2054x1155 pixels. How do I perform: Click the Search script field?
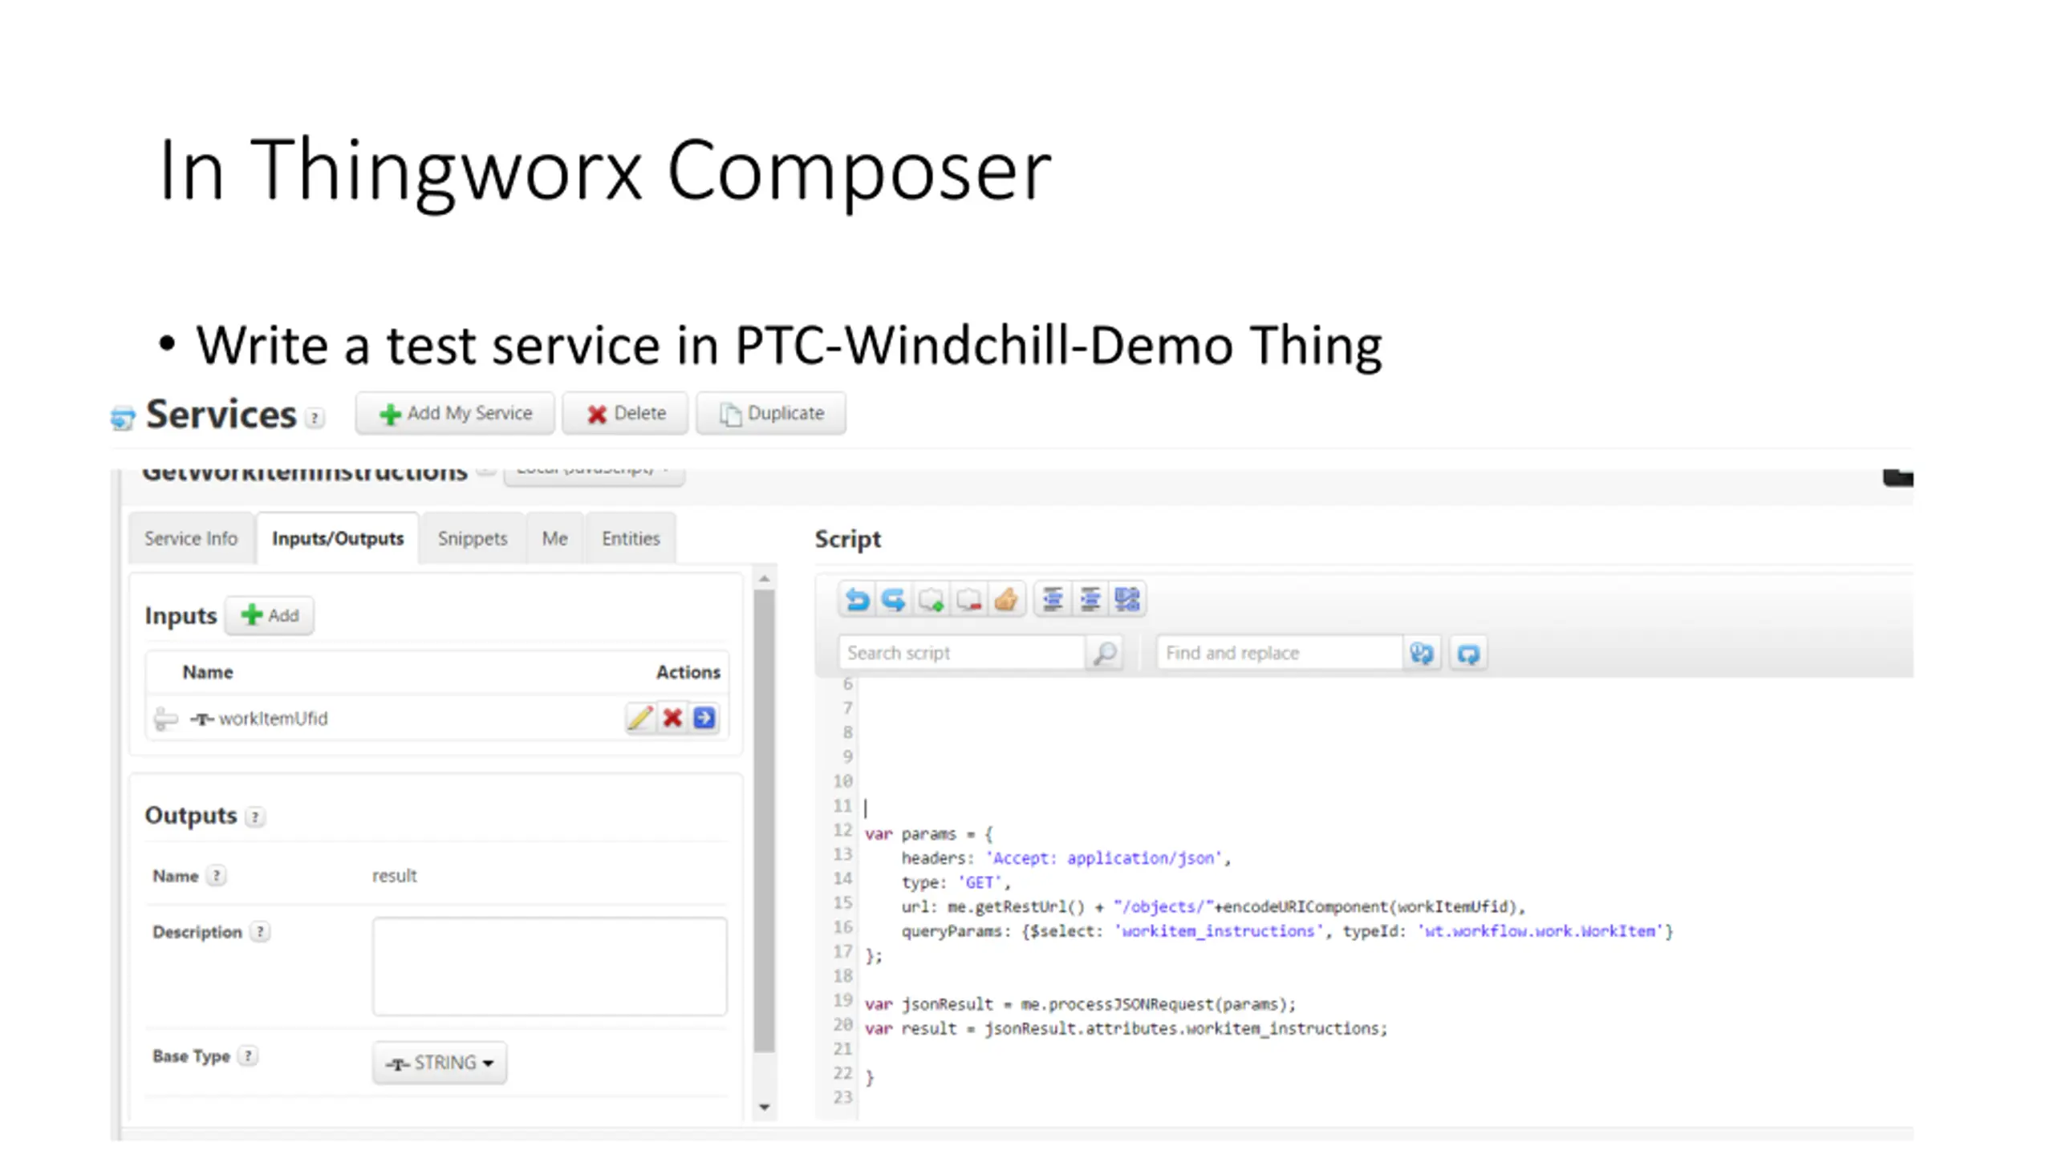(x=961, y=653)
